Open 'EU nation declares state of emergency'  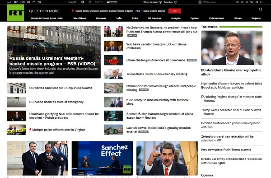click(56, 102)
